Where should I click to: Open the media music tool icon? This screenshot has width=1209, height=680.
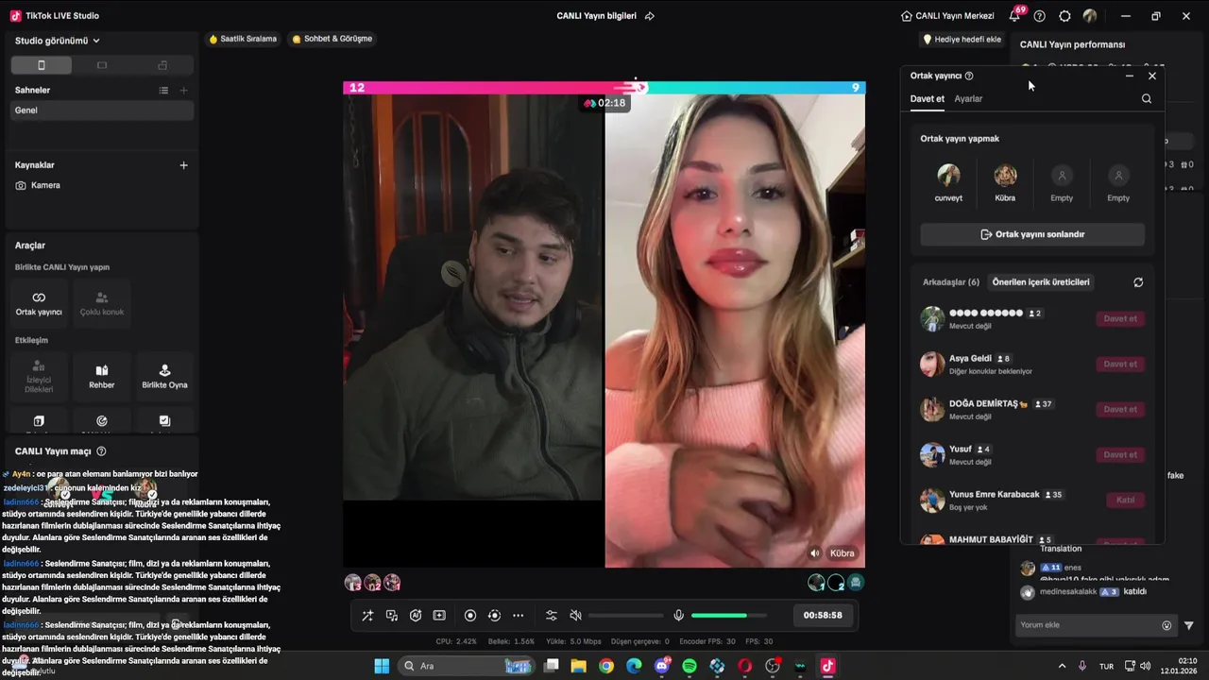tap(392, 616)
